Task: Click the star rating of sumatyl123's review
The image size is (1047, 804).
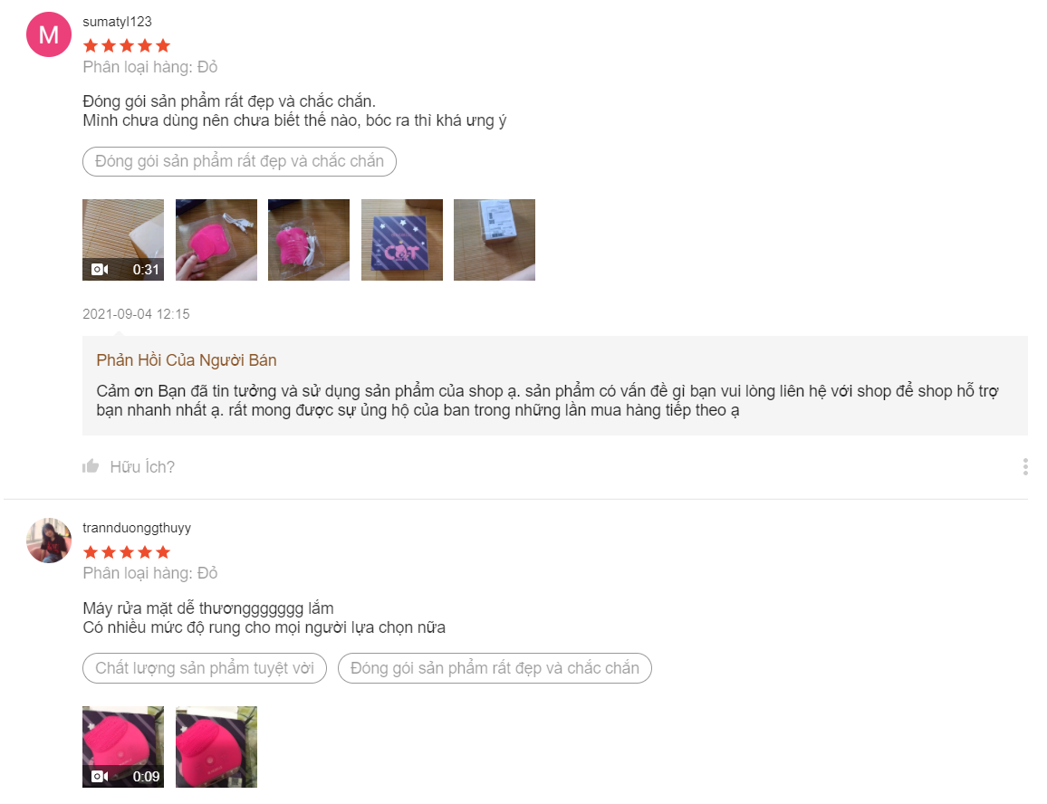Action: point(127,46)
